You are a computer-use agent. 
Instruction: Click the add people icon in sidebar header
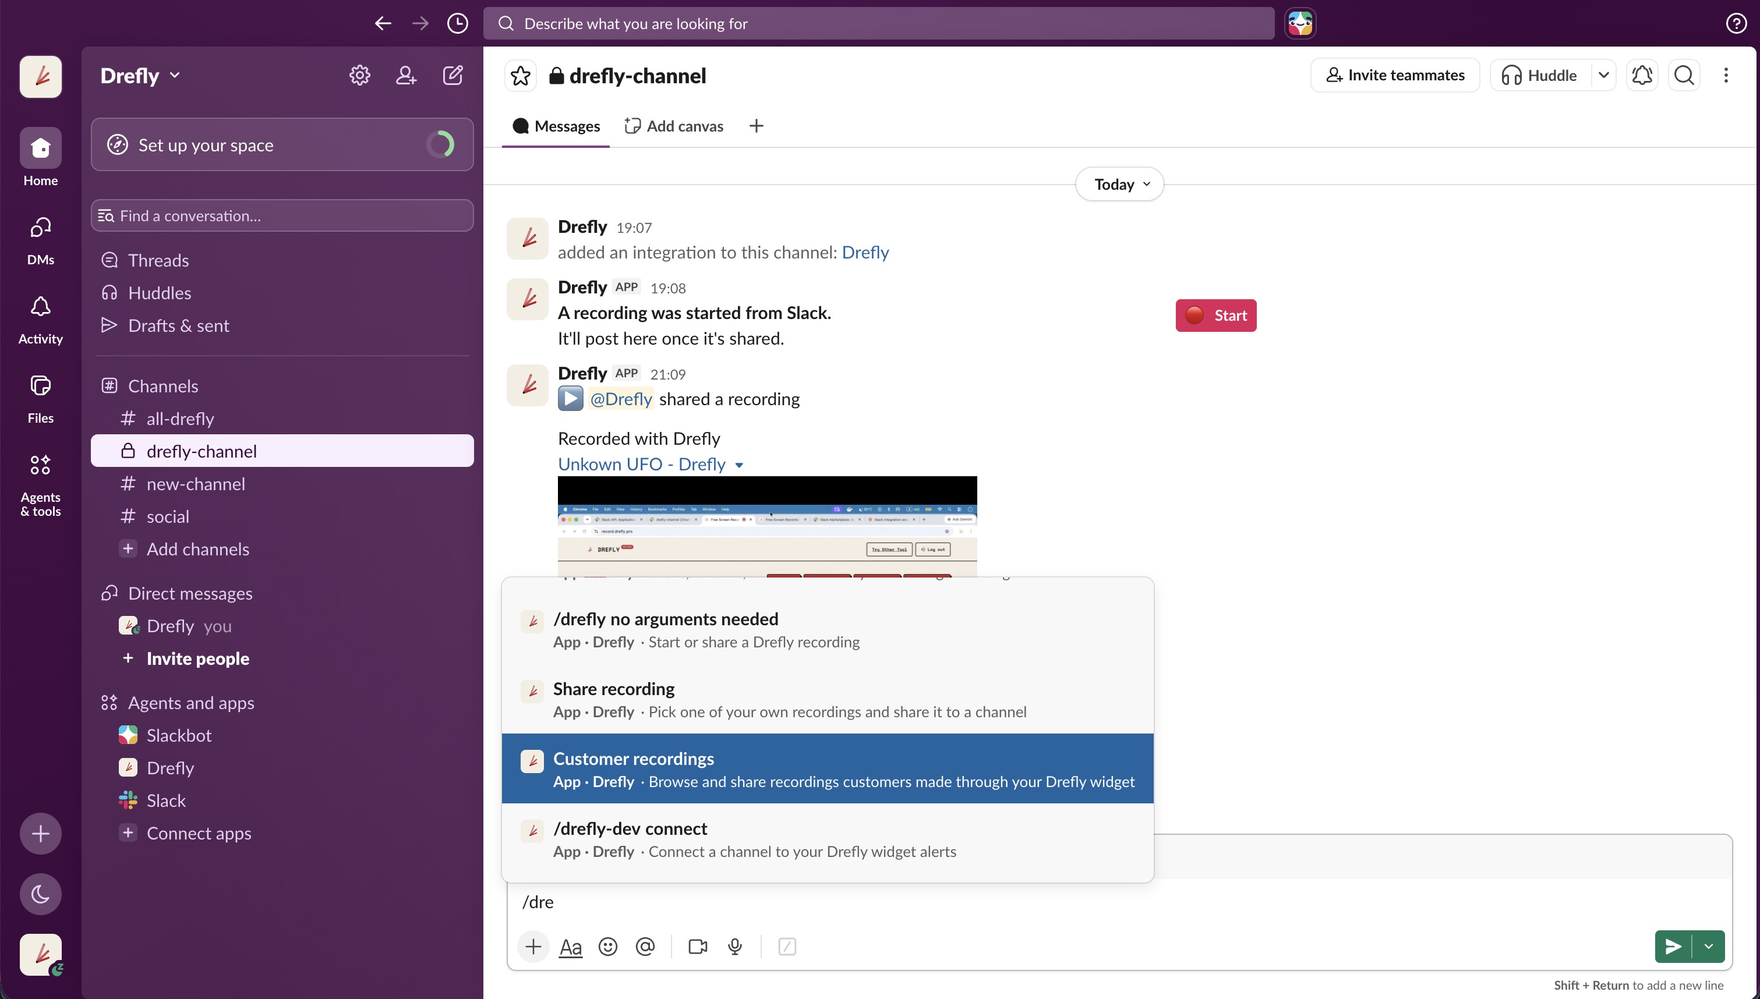pos(406,76)
